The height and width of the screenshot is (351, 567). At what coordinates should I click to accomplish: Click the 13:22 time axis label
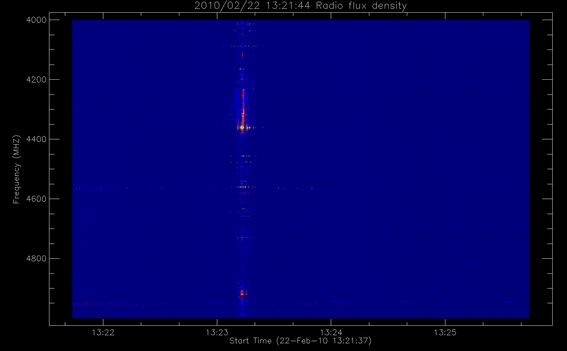point(103,332)
